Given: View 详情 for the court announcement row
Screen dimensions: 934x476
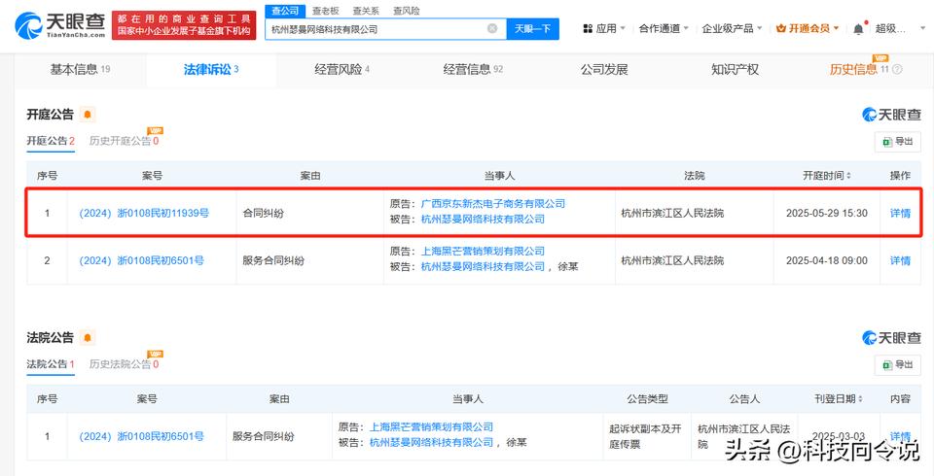Looking at the screenshot, I should [x=900, y=436].
